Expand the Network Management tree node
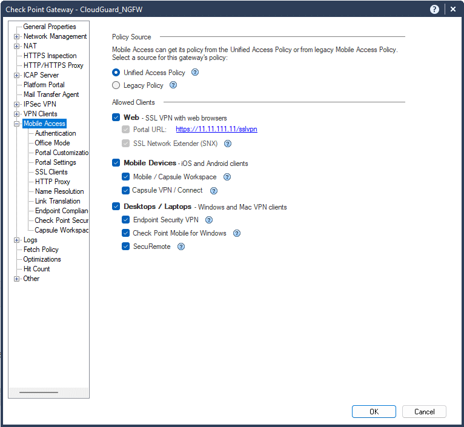This screenshot has width=464, height=427. click(17, 36)
